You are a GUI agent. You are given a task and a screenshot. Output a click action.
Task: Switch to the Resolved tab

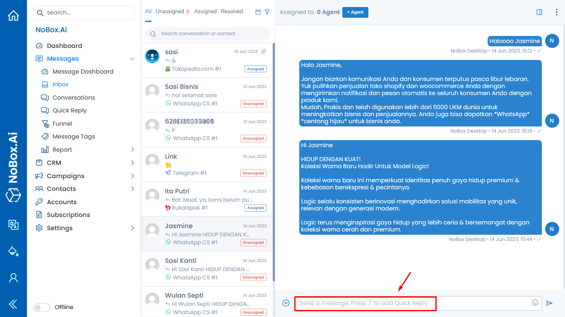coord(232,12)
